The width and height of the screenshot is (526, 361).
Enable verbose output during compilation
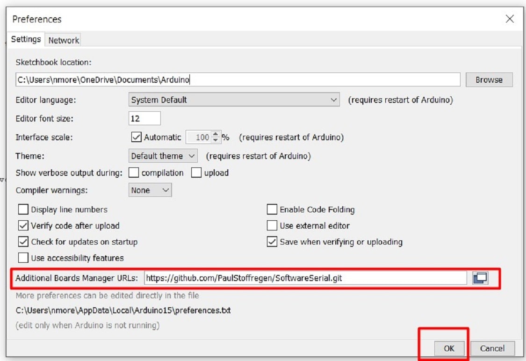[x=134, y=173]
